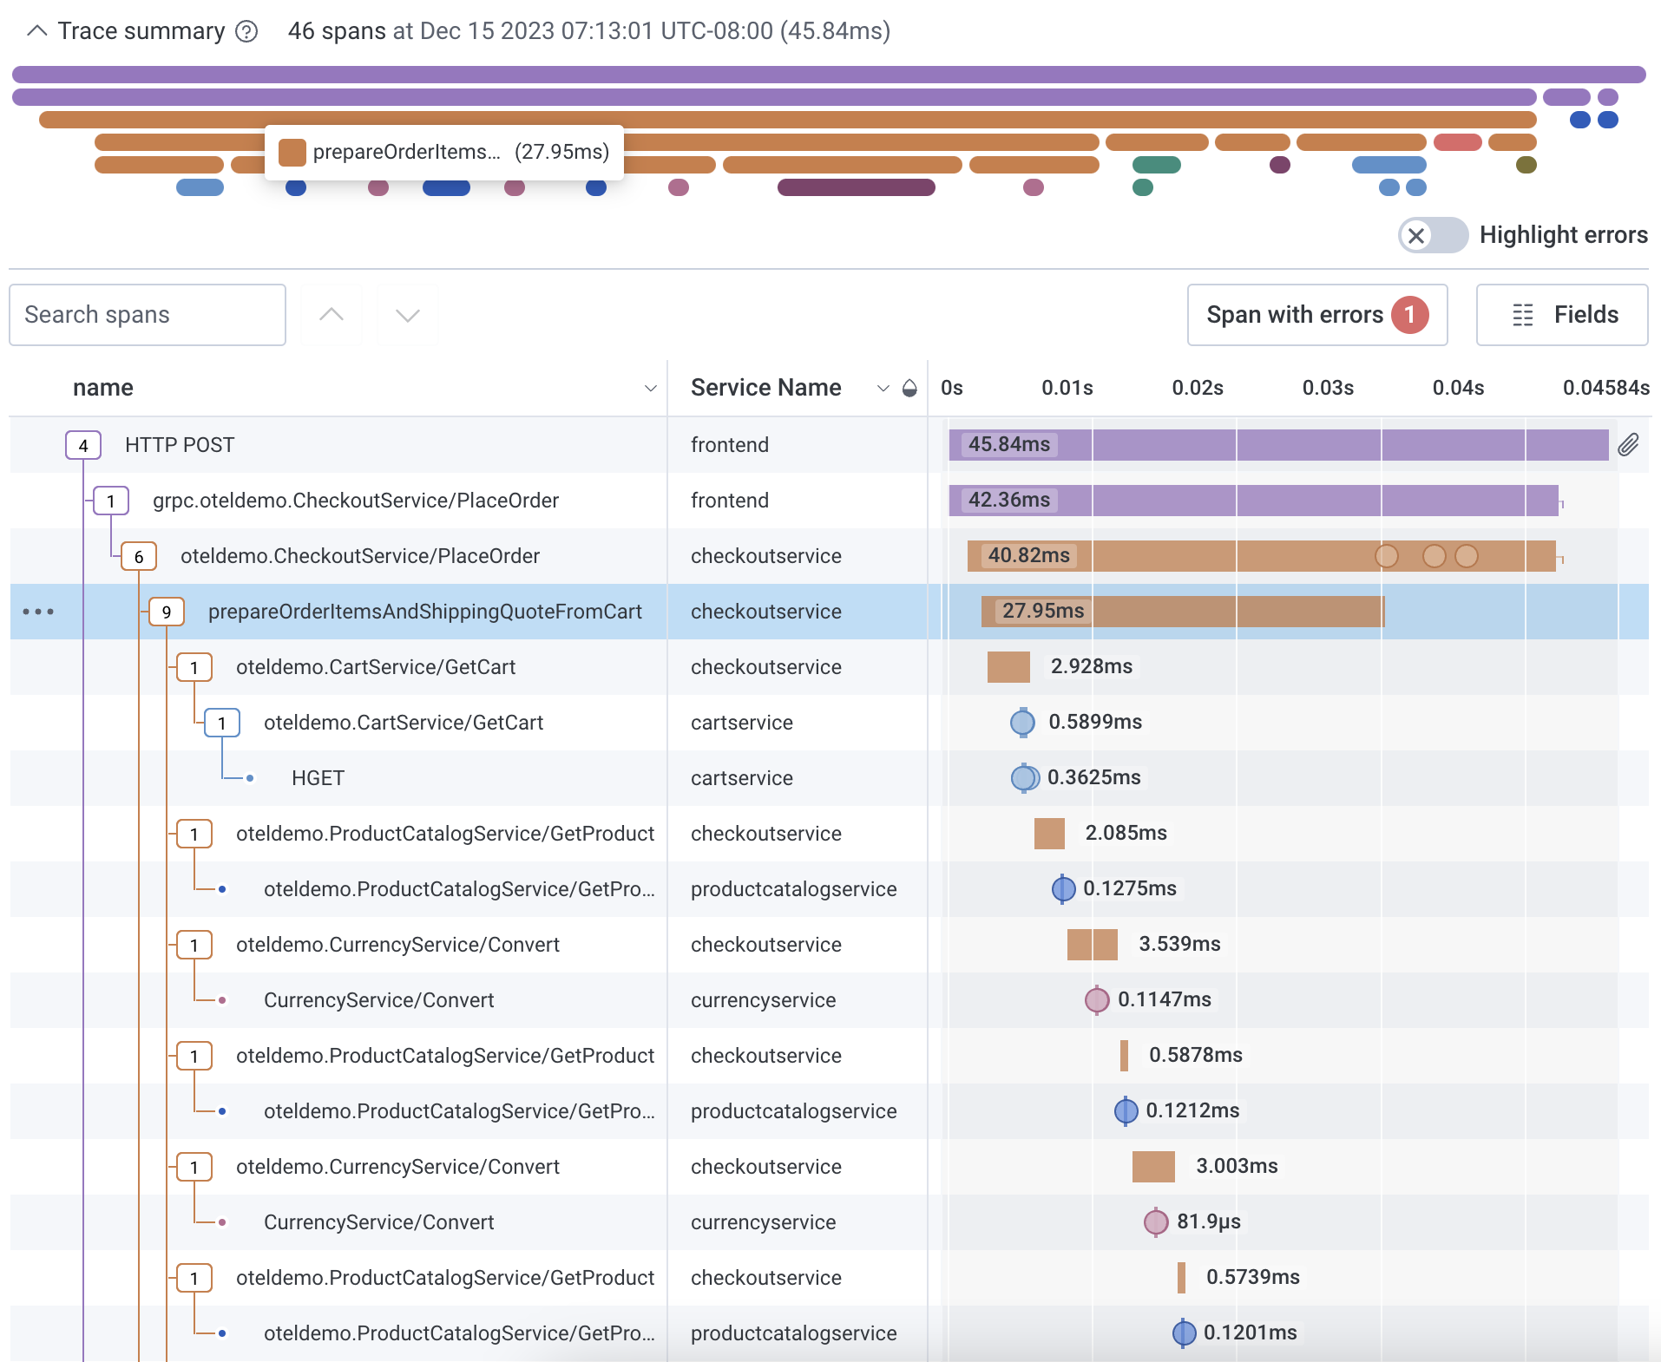1661x1362 pixels.
Task: Click the blue circle marker for the HGET span
Action: pos(1024,777)
